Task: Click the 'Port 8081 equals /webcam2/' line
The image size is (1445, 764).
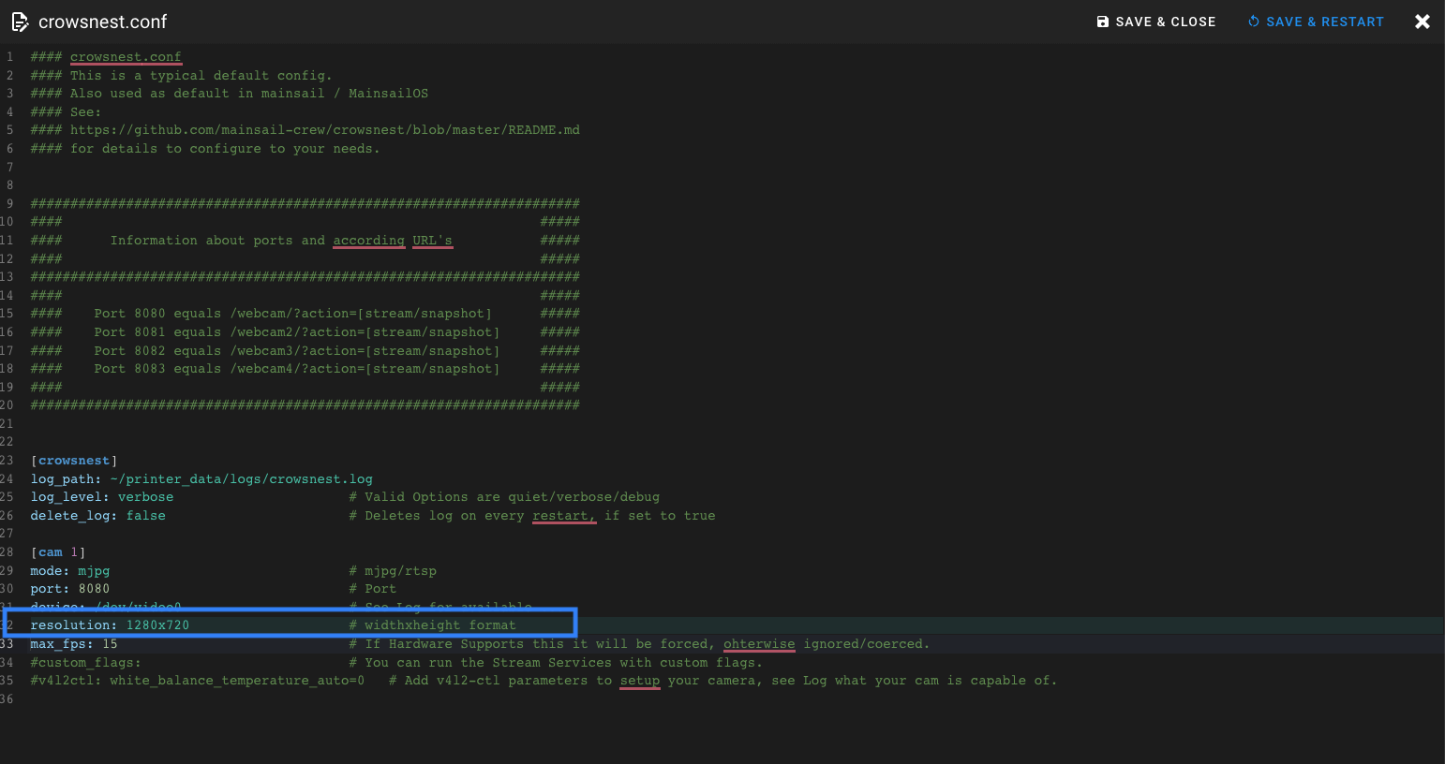Action: pos(297,332)
